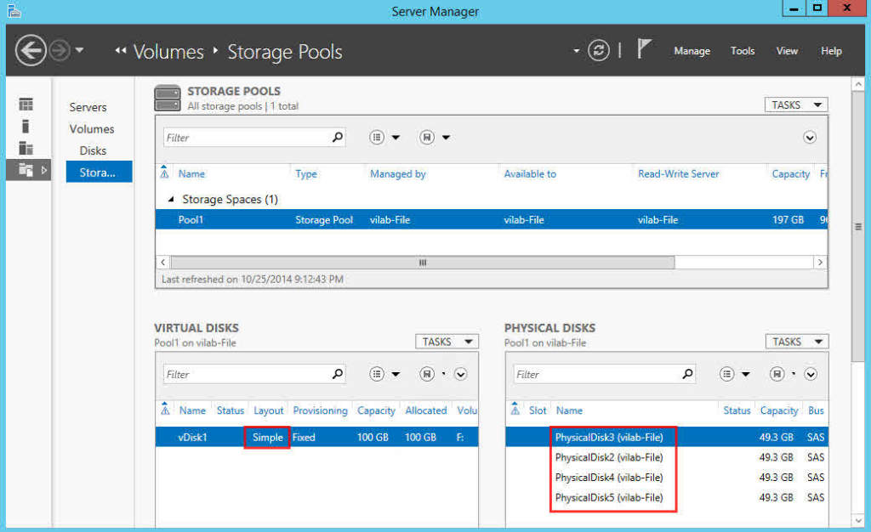Expand the Virtual Disks filter criteria chevron
Viewport: 871px width, 532px height.
[460, 375]
